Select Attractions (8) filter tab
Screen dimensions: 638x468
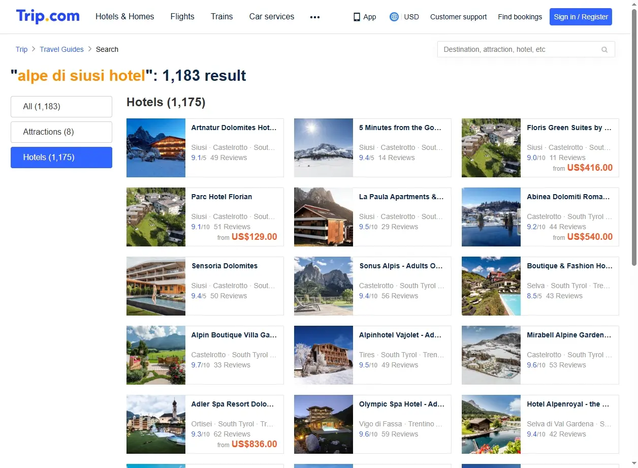(x=61, y=132)
